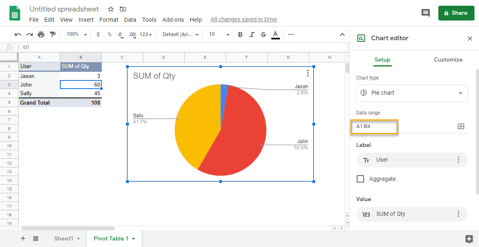Move spreadsheet to folder icon

122,9
